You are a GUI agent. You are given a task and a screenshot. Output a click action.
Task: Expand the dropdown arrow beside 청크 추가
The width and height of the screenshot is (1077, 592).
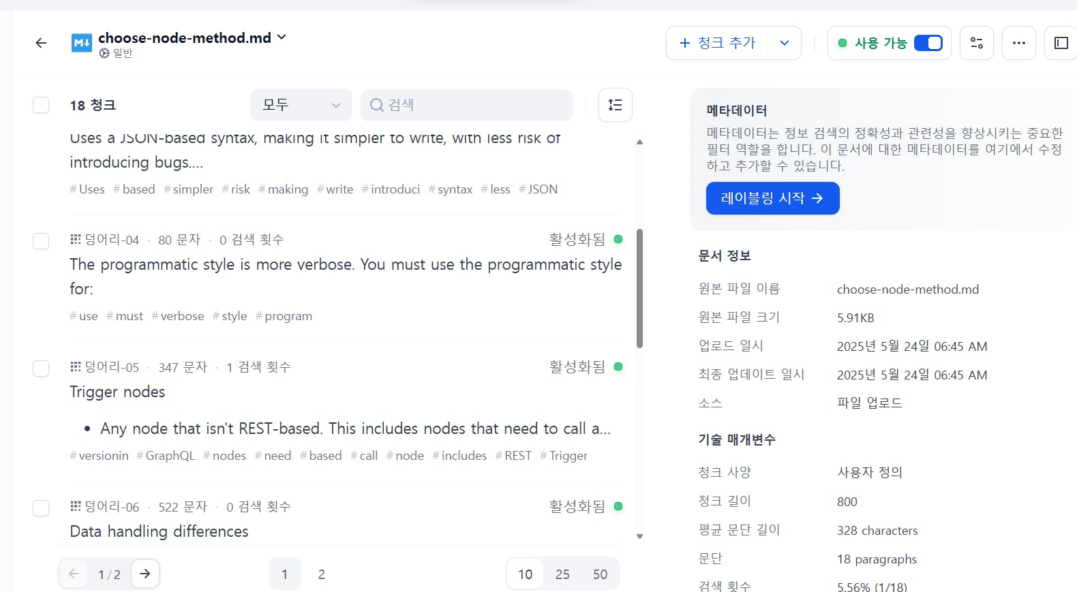click(785, 43)
